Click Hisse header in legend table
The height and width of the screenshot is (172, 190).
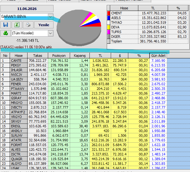click(124, 8)
